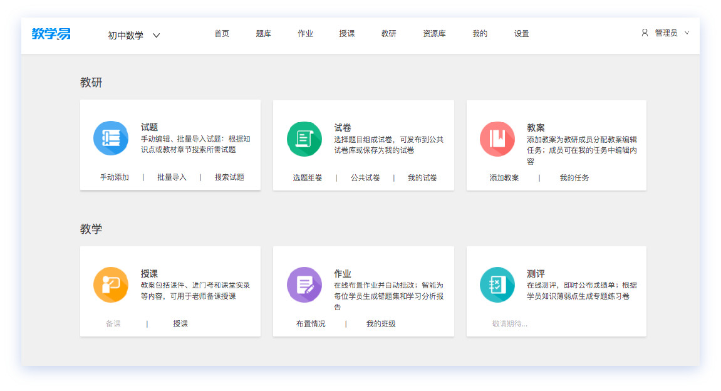Click the orange 授课 teaching icon

pyautogui.click(x=111, y=285)
